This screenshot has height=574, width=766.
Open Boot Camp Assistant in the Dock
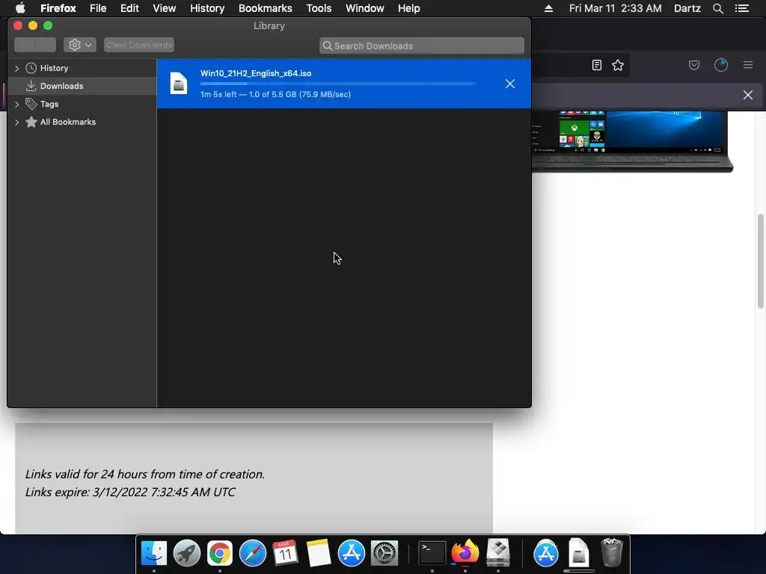[x=497, y=552]
